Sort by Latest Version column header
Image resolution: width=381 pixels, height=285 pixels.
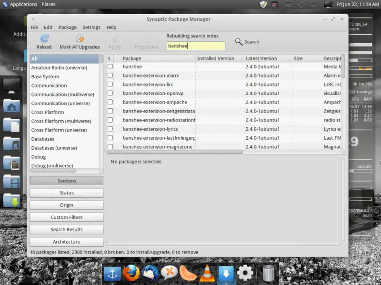(x=268, y=58)
